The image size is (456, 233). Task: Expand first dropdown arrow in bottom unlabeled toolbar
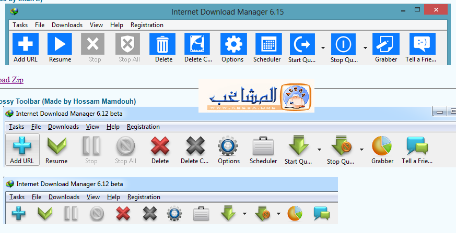coord(244,214)
